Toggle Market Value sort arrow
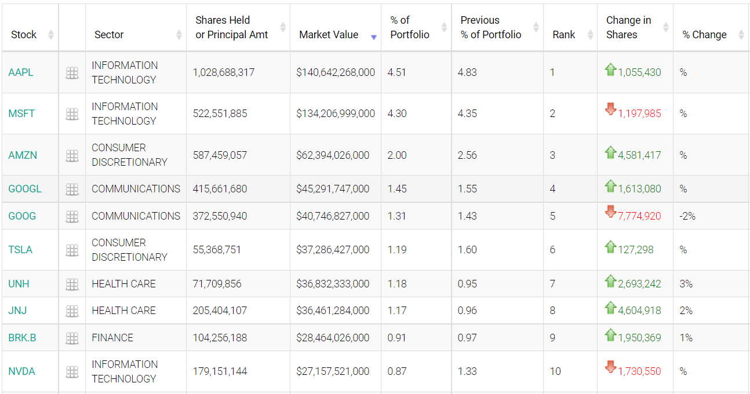The width and height of the screenshot is (750, 394). [373, 37]
